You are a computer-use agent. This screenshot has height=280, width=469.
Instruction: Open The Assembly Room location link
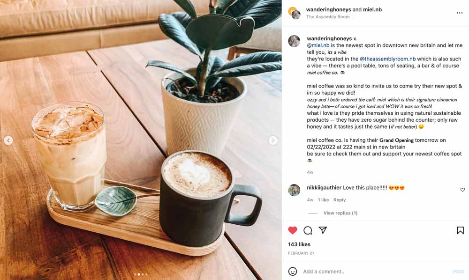point(328,17)
